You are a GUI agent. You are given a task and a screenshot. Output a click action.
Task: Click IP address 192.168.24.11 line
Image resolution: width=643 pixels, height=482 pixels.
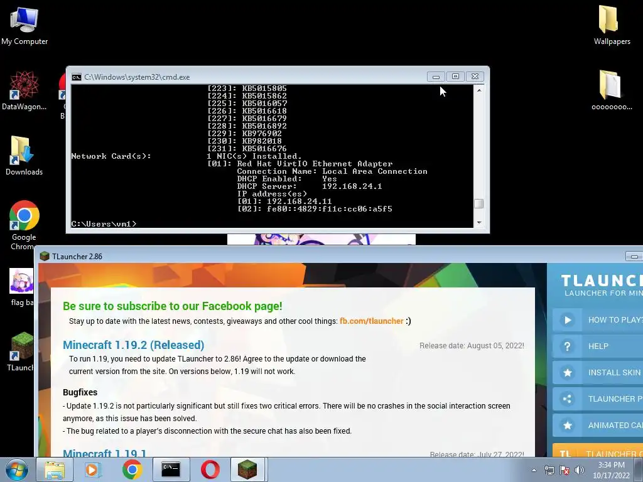pyautogui.click(x=284, y=201)
